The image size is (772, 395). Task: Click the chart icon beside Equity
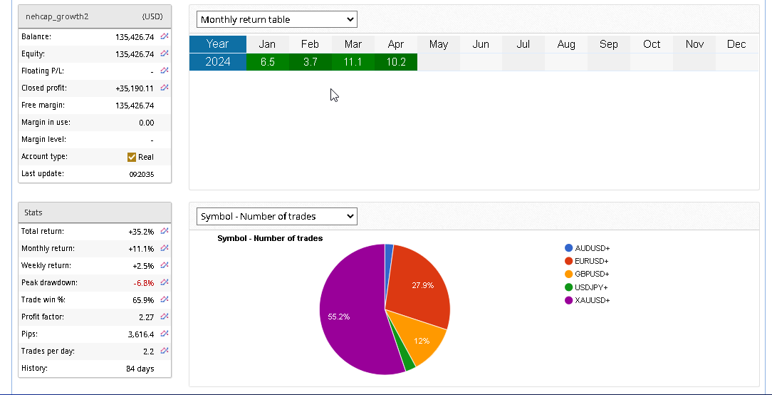click(x=165, y=53)
